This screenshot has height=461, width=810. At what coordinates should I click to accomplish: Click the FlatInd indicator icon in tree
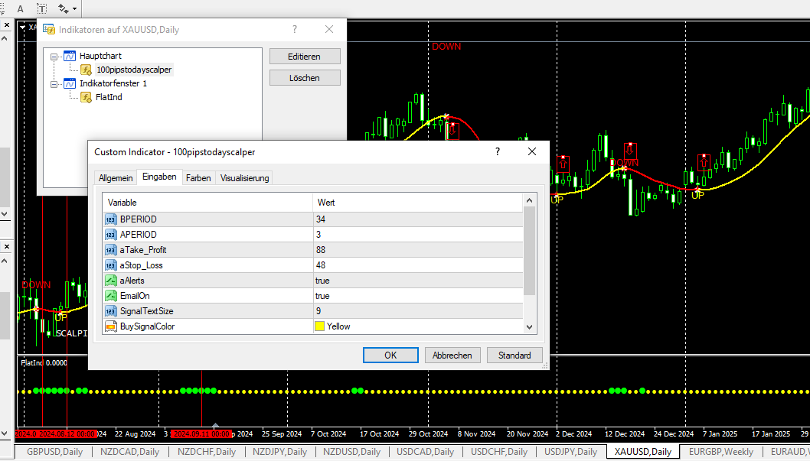(x=87, y=97)
